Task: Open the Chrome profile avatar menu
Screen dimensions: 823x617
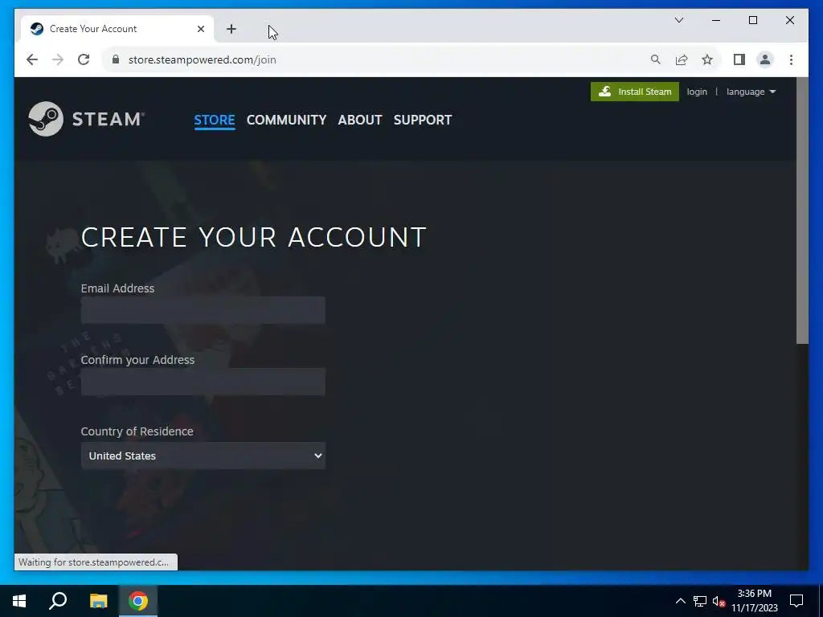Action: [765, 59]
